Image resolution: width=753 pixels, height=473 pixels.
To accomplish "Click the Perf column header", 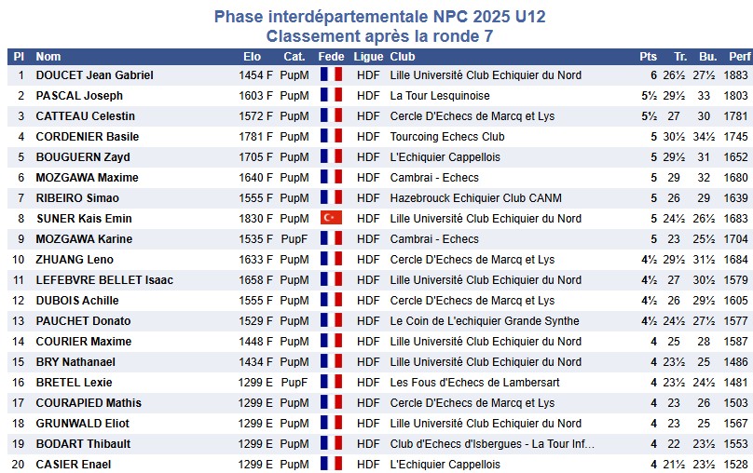I will (739, 56).
